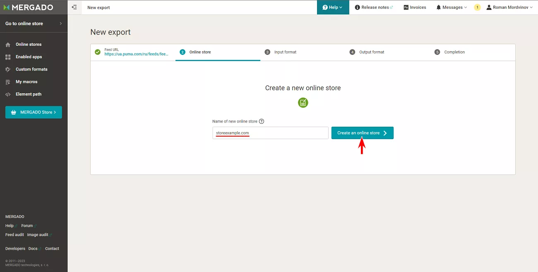Click the green edit icon under heading
This screenshot has height=272, width=538.
(303, 102)
